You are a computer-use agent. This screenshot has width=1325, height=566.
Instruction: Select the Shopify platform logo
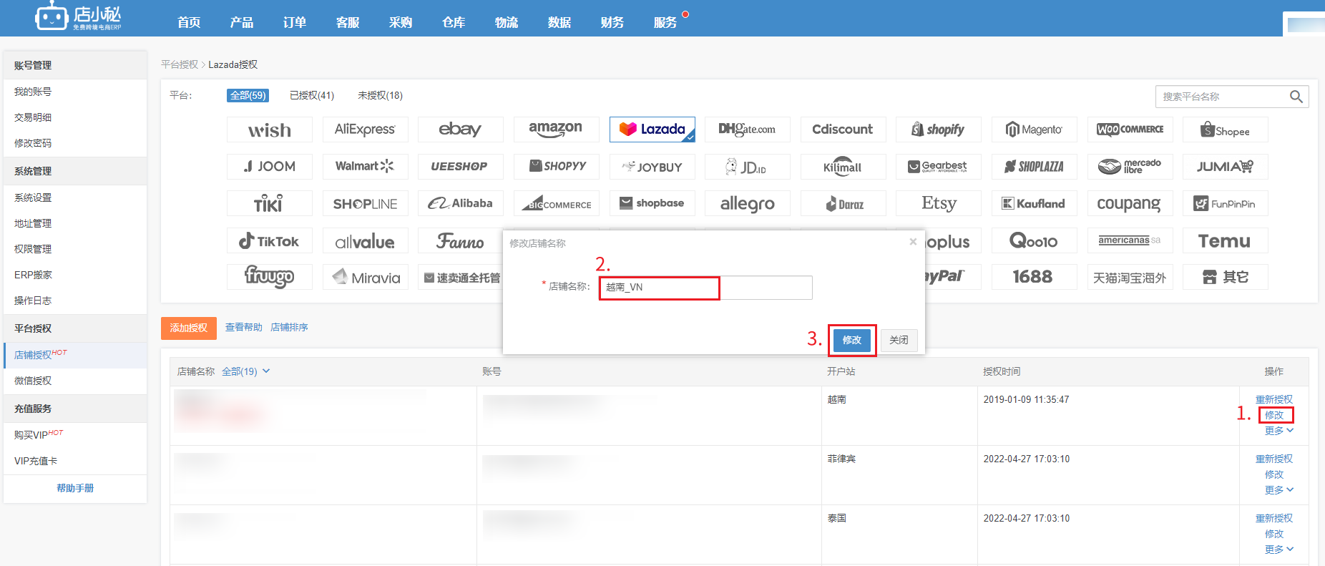click(939, 130)
